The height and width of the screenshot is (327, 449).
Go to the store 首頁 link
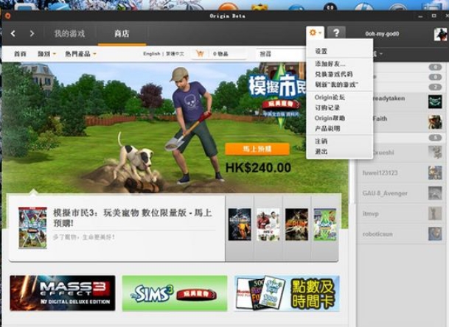tap(20, 54)
